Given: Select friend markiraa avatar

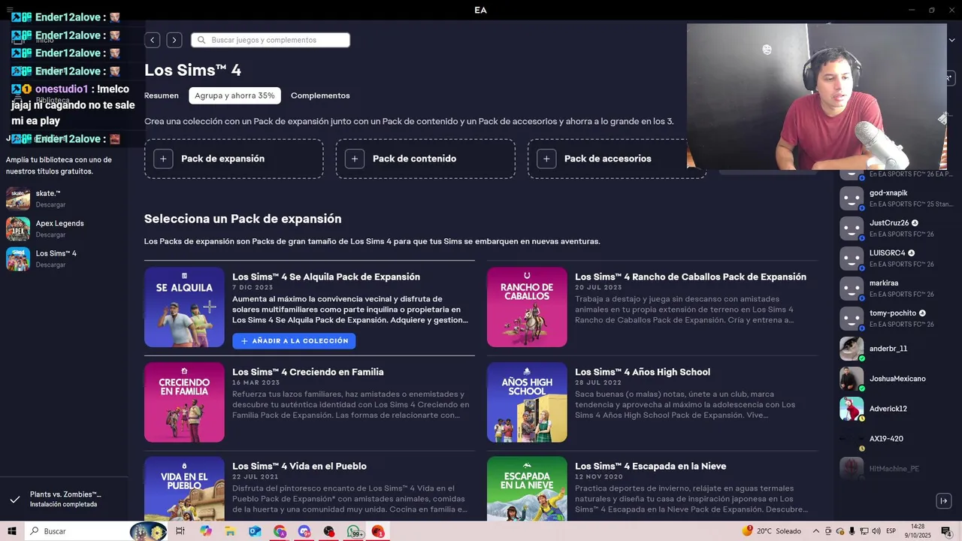Looking at the screenshot, I should click(852, 289).
